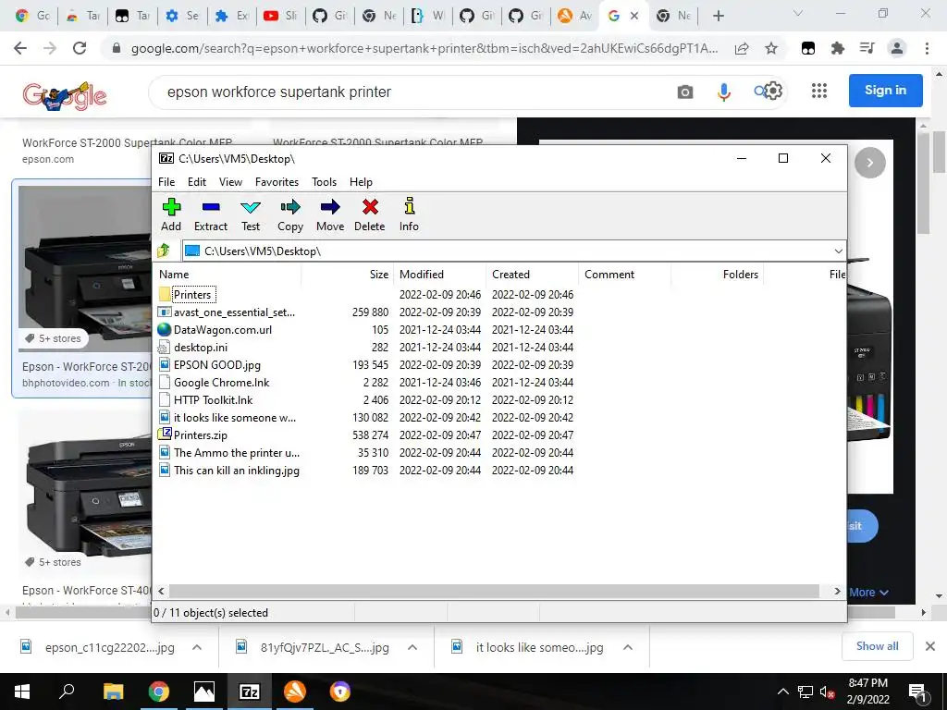Open the 7-Zip Help menu
The image size is (947, 710).
[362, 182]
